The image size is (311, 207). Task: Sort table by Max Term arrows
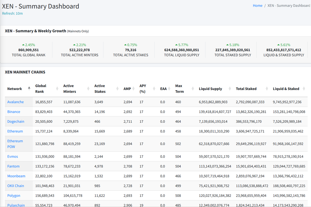193,89
